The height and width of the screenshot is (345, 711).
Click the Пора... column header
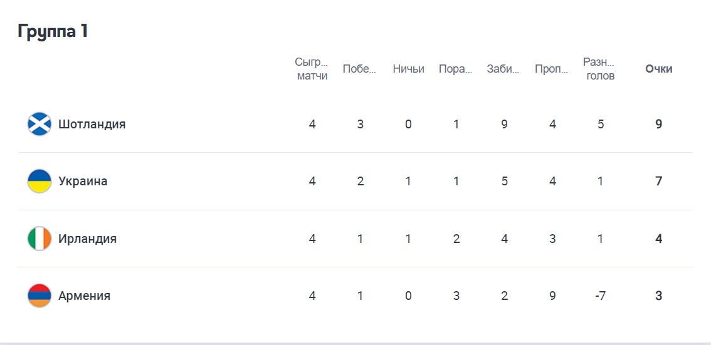tap(456, 69)
